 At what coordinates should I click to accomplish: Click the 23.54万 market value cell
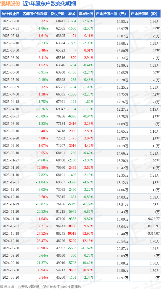coord(123,241)
